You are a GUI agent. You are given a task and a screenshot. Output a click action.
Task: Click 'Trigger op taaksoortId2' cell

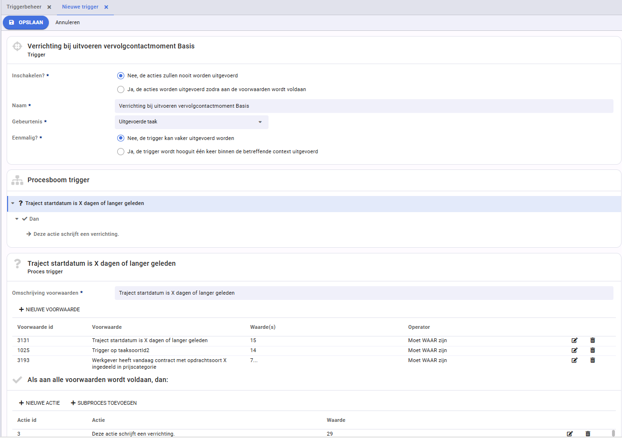[x=121, y=350]
